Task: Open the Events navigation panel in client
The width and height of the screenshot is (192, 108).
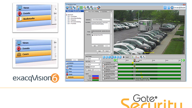Action: 75,74
